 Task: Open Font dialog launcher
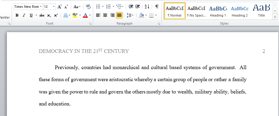pos(90,23)
